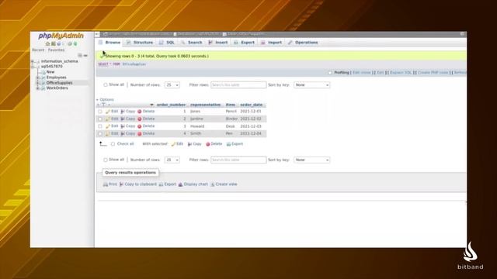This screenshot has width=497, height=279.
Task: Expand the Options link above table
Action: click(x=106, y=100)
